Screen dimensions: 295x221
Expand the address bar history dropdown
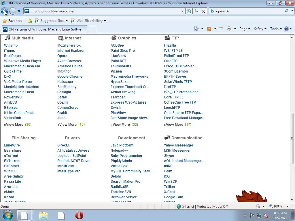[183, 11]
